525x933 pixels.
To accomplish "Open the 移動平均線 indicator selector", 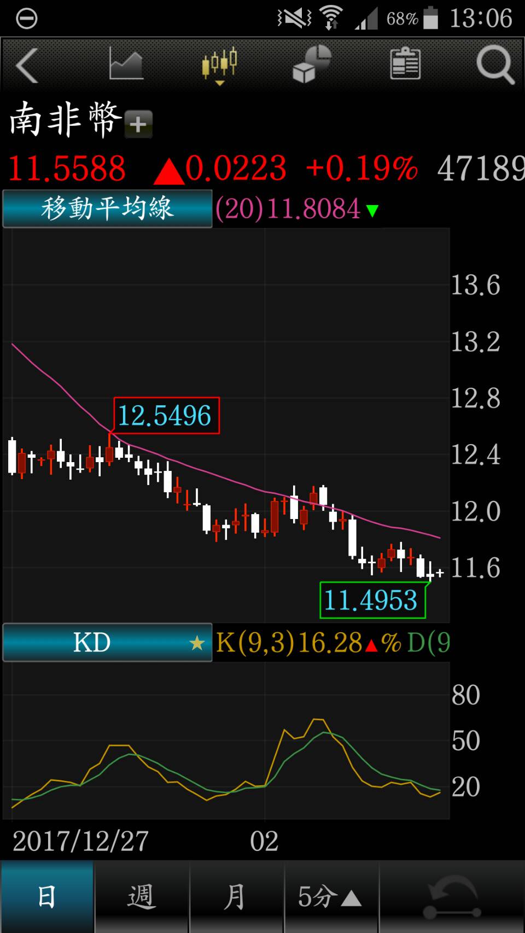I will 107,209.
